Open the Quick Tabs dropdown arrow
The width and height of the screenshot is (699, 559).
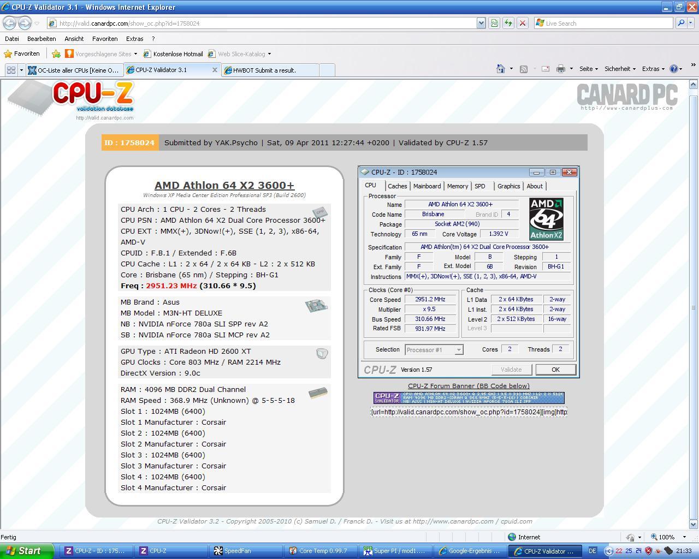click(21, 70)
